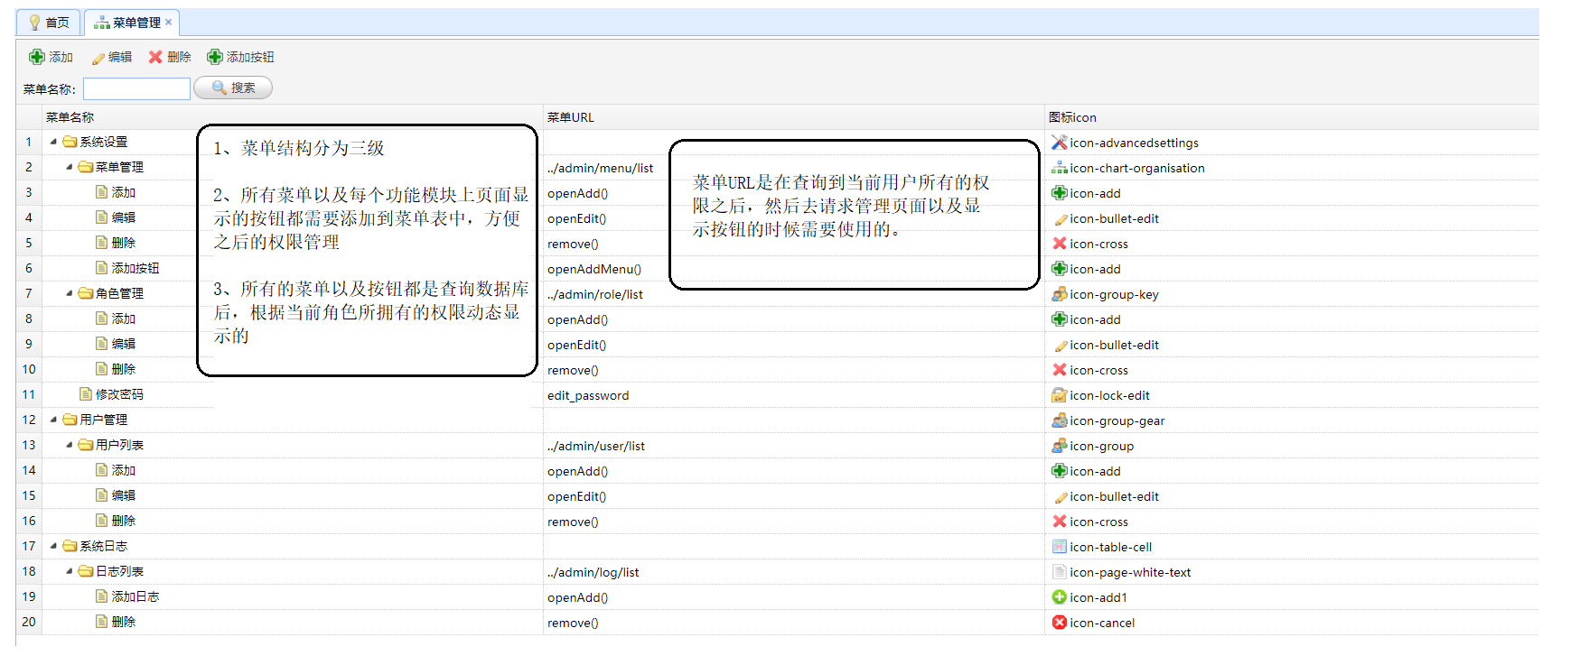Image resolution: width=1570 pixels, height=665 pixels.
Task: Click the 系统设置 folder icon
Action: pos(70,142)
